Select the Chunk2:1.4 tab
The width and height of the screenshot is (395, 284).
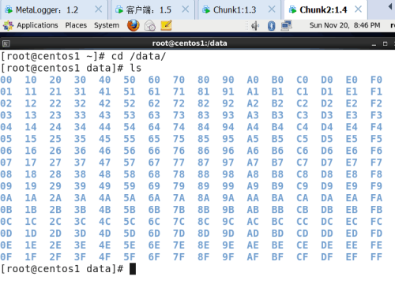[325, 10]
